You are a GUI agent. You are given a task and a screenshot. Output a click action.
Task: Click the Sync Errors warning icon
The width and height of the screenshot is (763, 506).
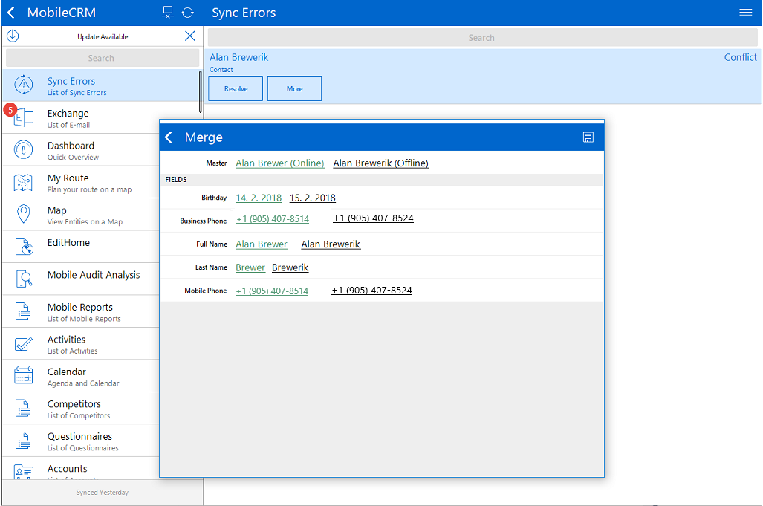[23, 85]
